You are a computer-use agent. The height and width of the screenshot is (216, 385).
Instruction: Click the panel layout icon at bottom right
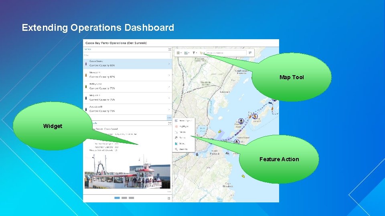169,198
